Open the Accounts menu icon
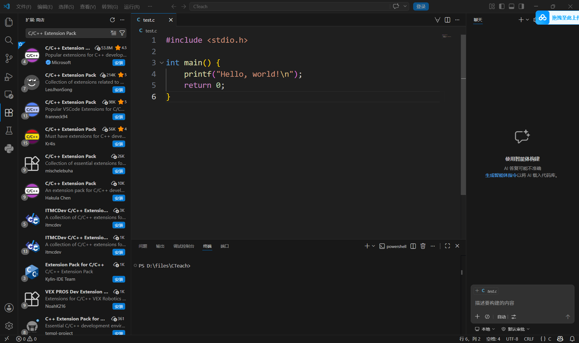This screenshot has height=343, width=579. pos(9,307)
